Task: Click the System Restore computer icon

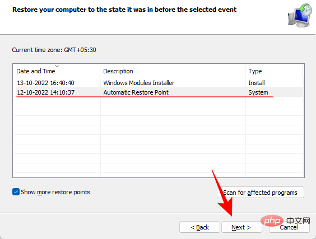Action: point(300,15)
